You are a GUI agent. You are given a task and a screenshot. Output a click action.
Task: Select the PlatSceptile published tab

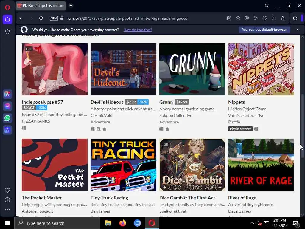[x=41, y=6]
